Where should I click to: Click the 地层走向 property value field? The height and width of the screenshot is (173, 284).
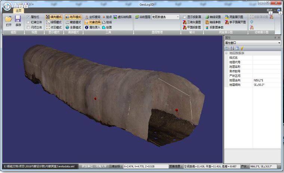pyautogui.click(x=266, y=80)
